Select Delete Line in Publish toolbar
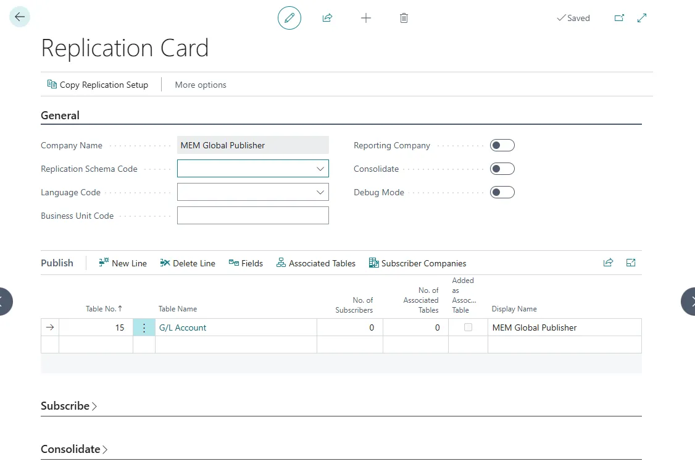 (x=188, y=263)
